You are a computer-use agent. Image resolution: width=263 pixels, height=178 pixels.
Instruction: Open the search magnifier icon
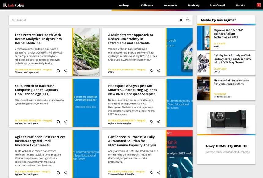(x=181, y=20)
